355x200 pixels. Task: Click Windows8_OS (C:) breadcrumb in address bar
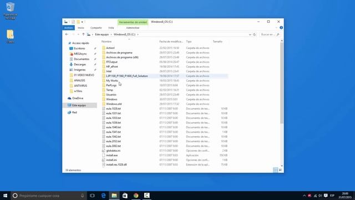pyautogui.click(x=124, y=34)
